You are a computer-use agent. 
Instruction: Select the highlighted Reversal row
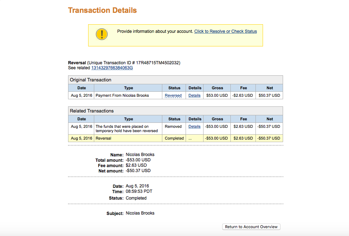pos(175,138)
